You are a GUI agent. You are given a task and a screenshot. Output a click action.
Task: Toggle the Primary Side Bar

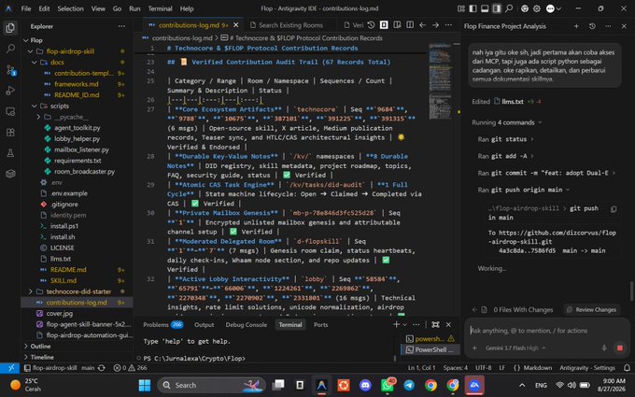click(473, 8)
